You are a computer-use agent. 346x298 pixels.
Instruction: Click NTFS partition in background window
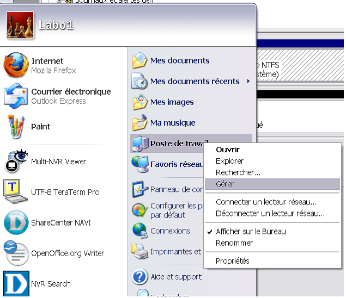coord(300,65)
